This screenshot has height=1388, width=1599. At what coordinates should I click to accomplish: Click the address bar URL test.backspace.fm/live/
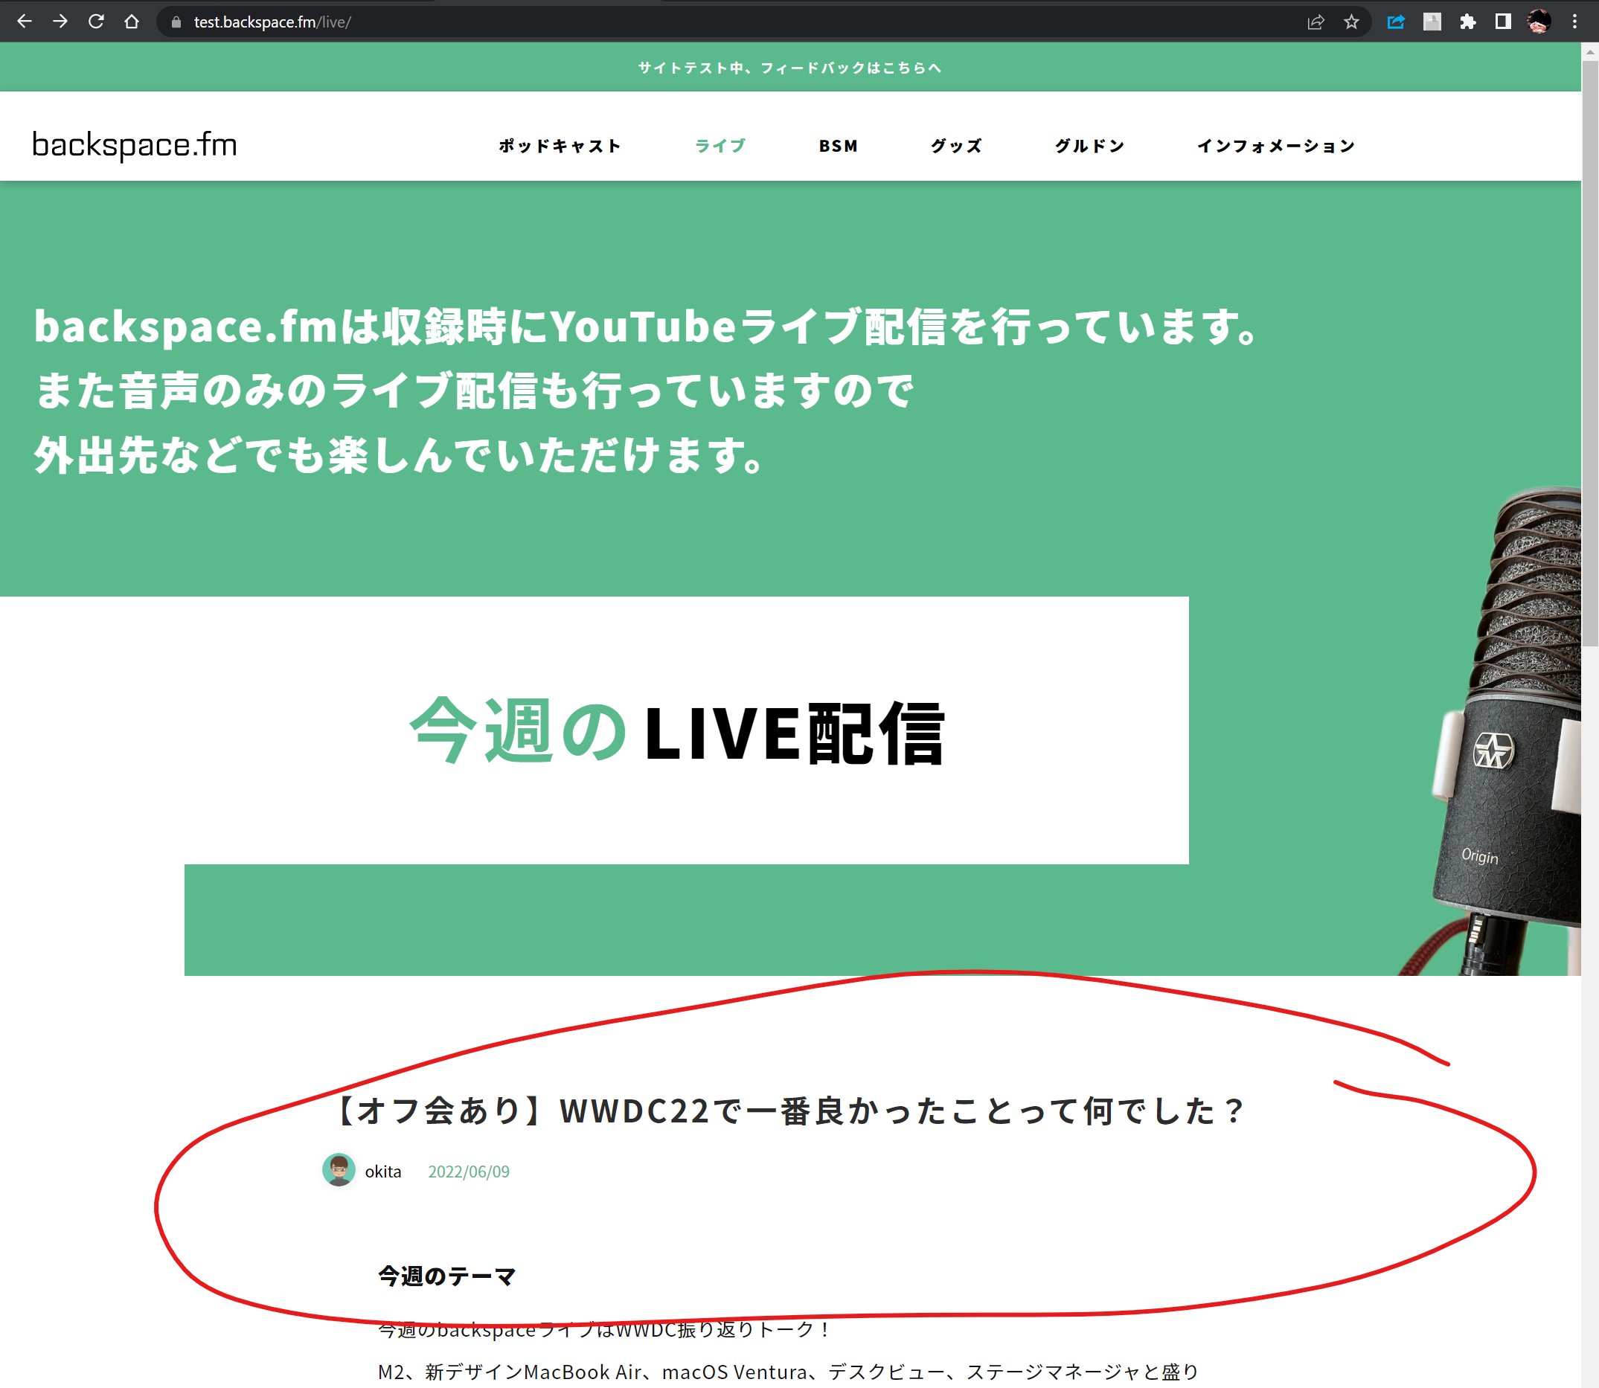pos(272,22)
